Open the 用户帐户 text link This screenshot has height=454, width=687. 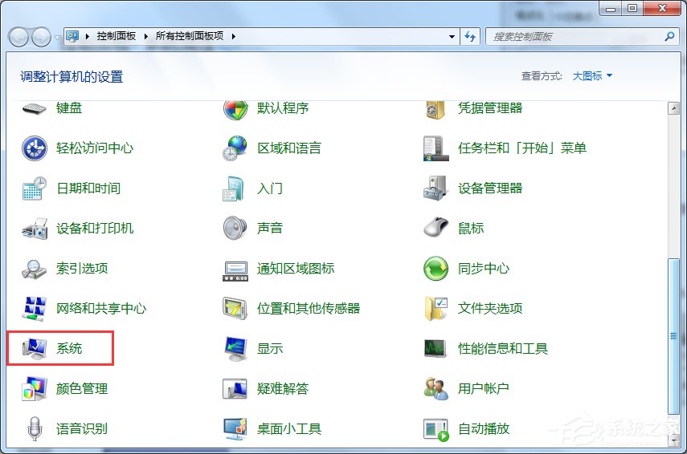click(x=483, y=388)
